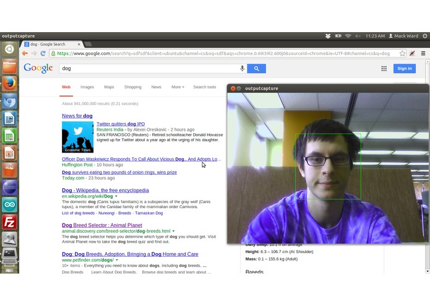Image resolution: width=430 pixels, height=305 pixels.
Task: Open Dog survives eating onion rings link
Action: tap(119, 172)
